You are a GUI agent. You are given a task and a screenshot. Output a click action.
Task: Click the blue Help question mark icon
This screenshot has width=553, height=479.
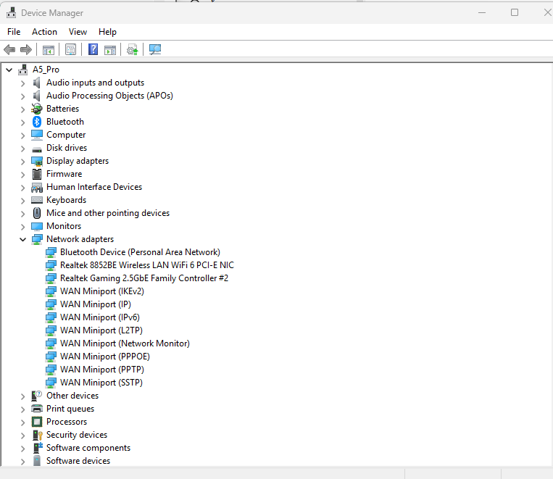pyautogui.click(x=93, y=50)
